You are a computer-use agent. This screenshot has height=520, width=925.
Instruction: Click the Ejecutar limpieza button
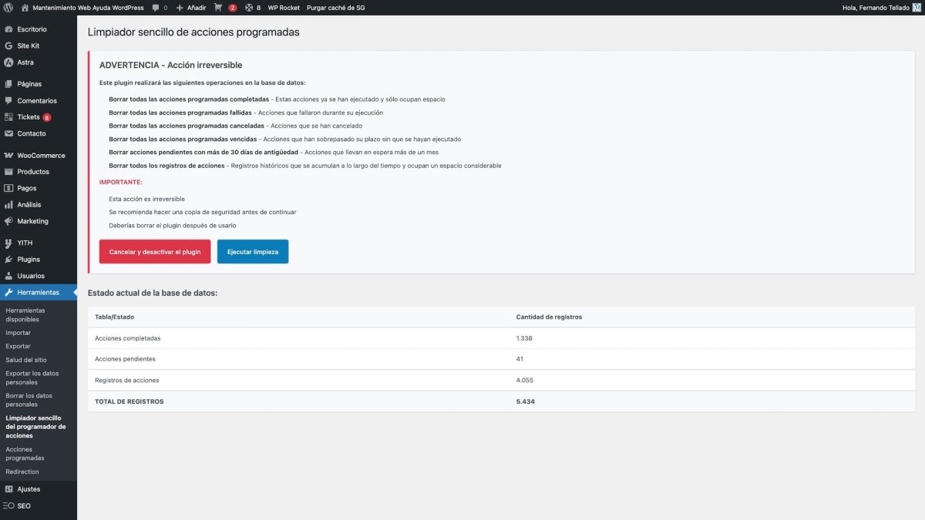pyautogui.click(x=253, y=252)
